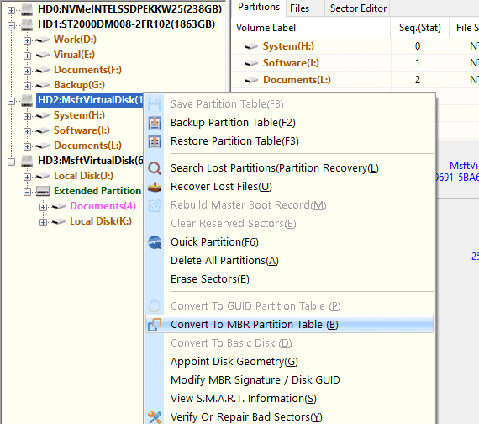
Task: Select Software(I:) in the disk tree
Action: tap(82, 130)
